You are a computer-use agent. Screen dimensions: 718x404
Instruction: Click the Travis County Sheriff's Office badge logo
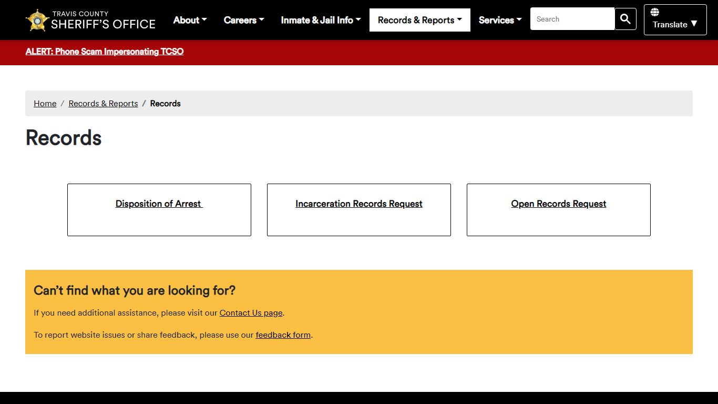(37, 20)
